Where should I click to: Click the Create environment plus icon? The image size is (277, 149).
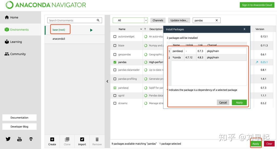pyautogui.click(x=52, y=139)
